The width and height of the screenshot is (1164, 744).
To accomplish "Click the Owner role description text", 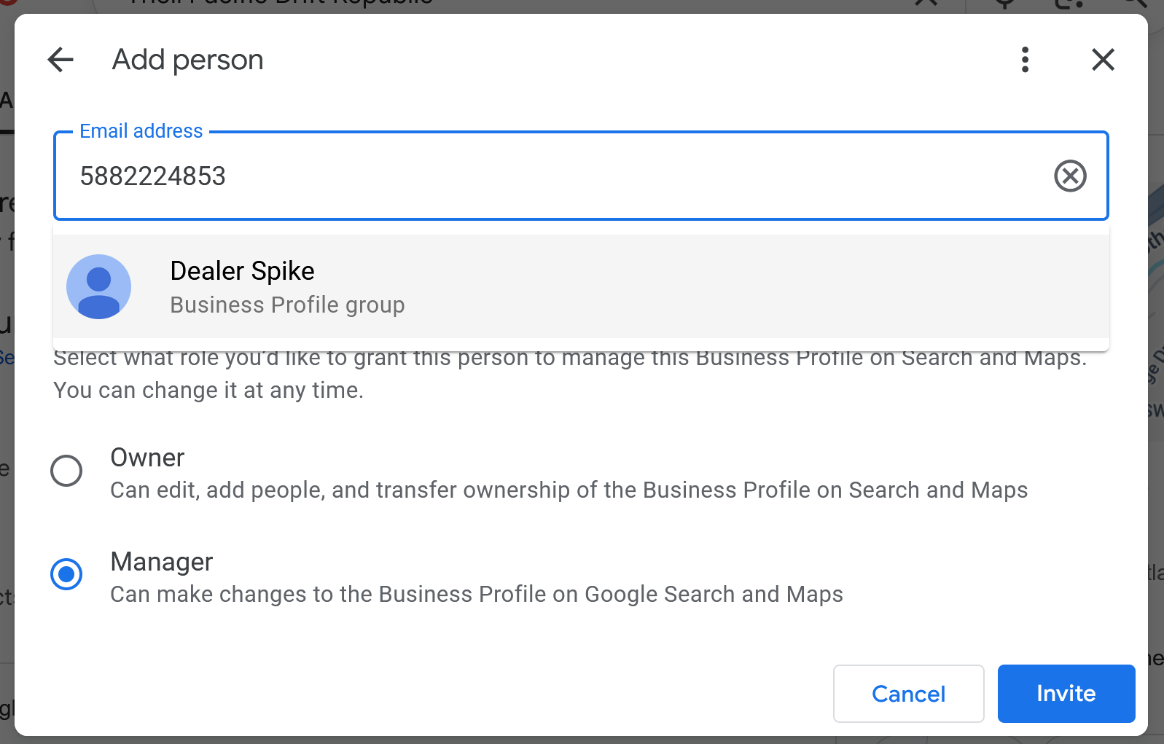I will click(569, 490).
